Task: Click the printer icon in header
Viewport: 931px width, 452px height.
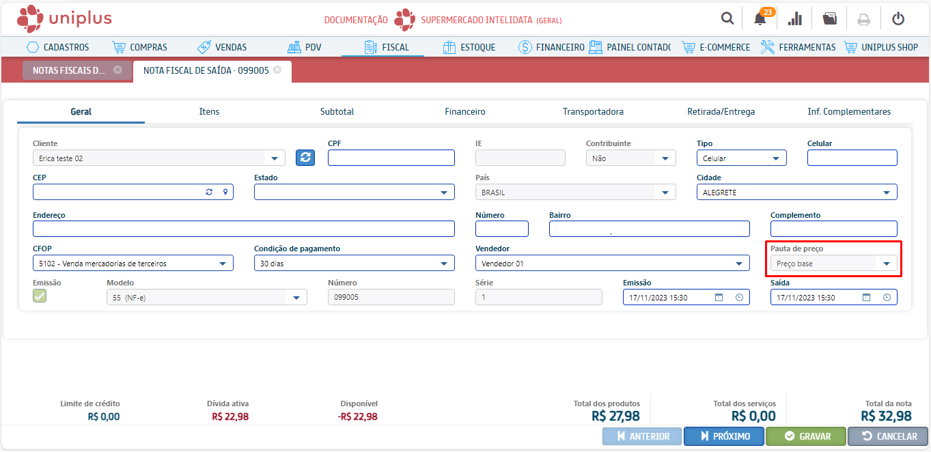Action: pos(864,19)
